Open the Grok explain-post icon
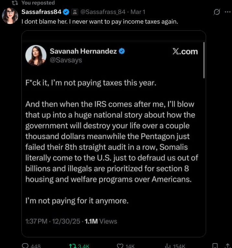Viewport: 232px width, 248px height. point(216,12)
